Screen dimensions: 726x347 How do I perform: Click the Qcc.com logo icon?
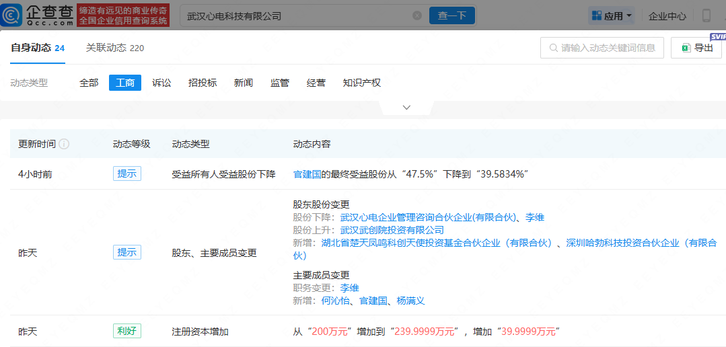tap(15, 15)
